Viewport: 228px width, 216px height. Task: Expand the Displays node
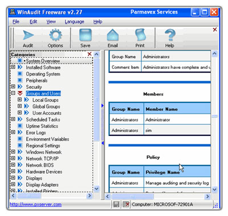point(13,178)
